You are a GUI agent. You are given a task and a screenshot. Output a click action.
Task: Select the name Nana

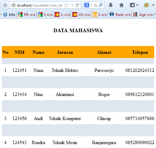tap(38, 70)
